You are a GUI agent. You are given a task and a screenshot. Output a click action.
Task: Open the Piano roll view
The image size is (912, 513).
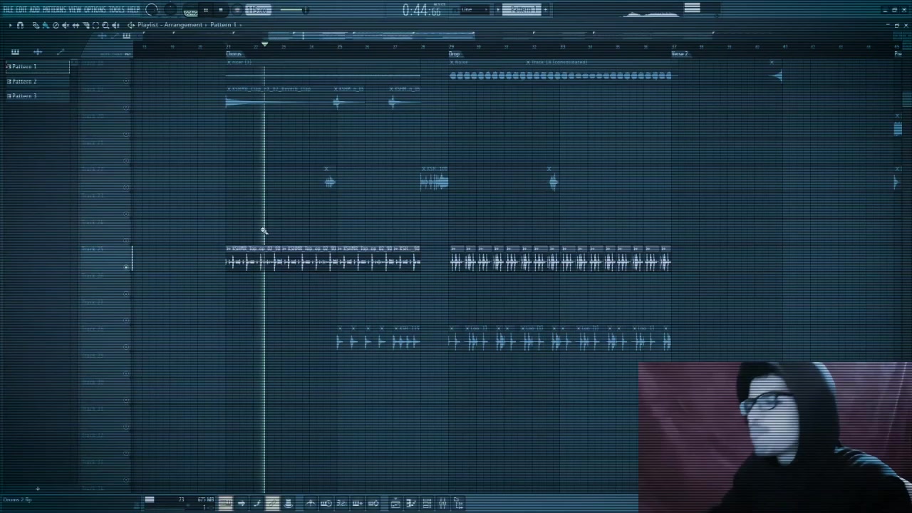(410, 503)
